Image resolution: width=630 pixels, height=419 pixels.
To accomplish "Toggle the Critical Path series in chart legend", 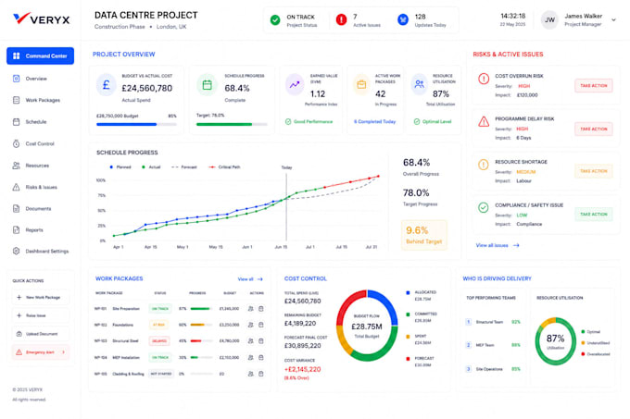I will click(x=224, y=166).
